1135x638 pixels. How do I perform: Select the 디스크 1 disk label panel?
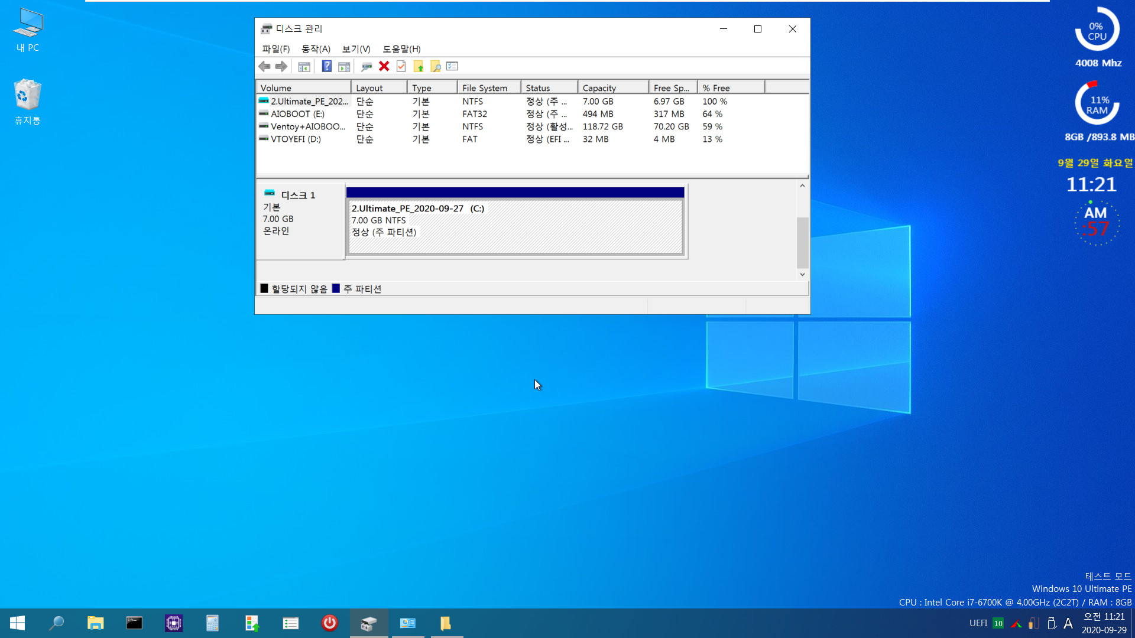300,222
